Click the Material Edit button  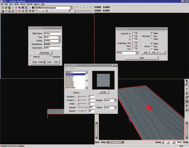pyautogui.click(x=45, y=53)
